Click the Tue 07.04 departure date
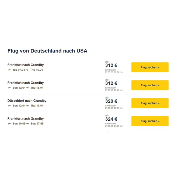 [19, 70]
